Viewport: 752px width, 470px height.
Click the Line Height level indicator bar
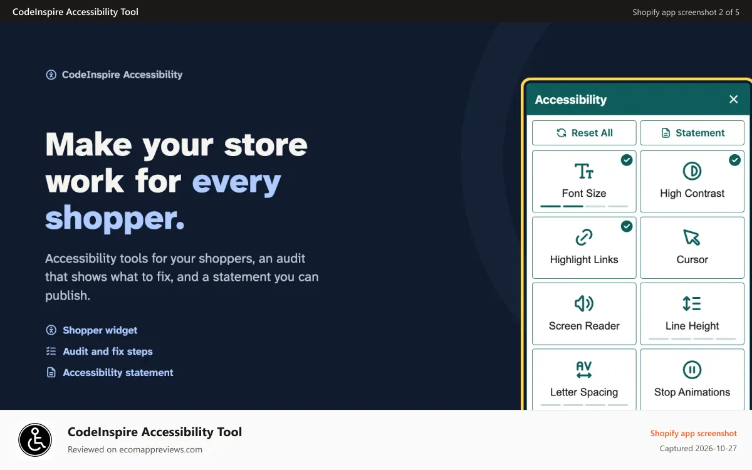tap(692, 338)
